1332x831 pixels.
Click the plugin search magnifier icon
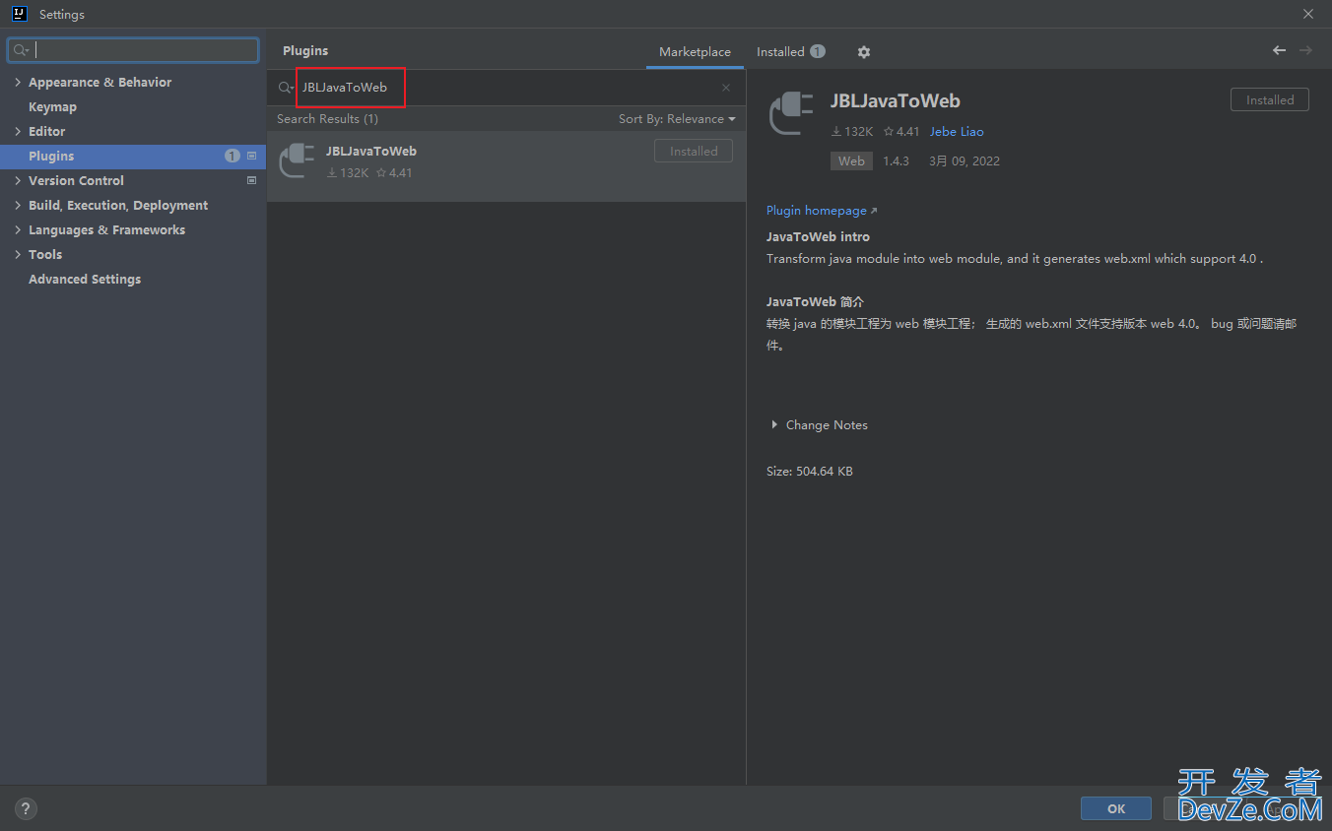point(286,88)
